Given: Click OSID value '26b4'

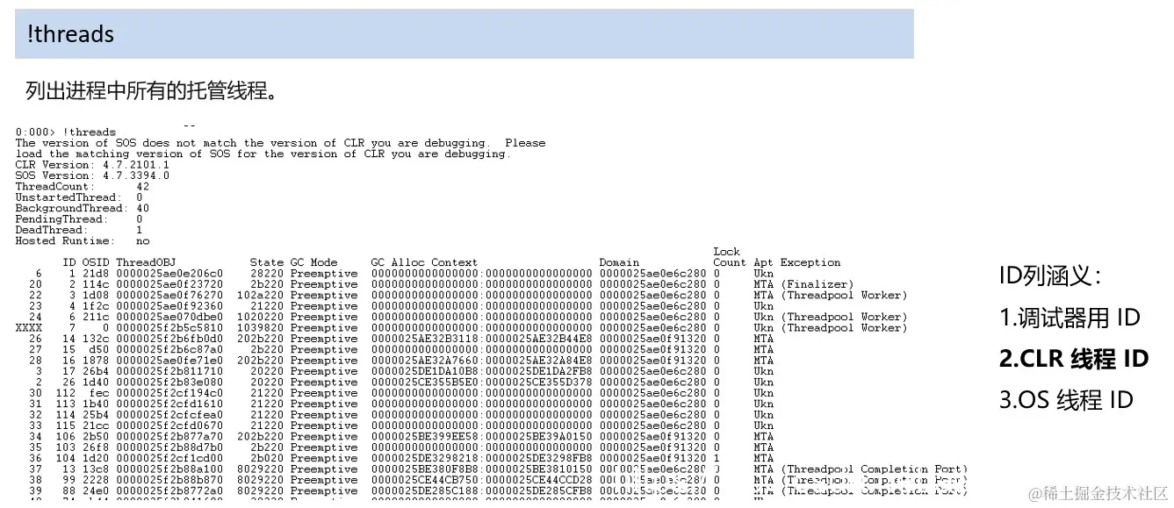Looking at the screenshot, I should click(96, 371).
